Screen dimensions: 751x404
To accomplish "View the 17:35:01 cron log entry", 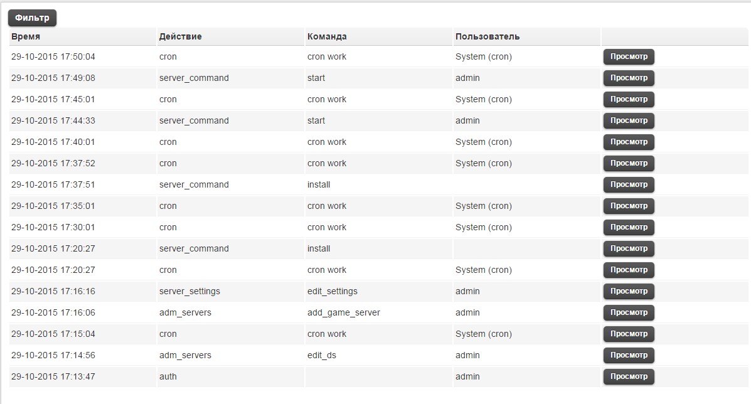I will coord(629,206).
